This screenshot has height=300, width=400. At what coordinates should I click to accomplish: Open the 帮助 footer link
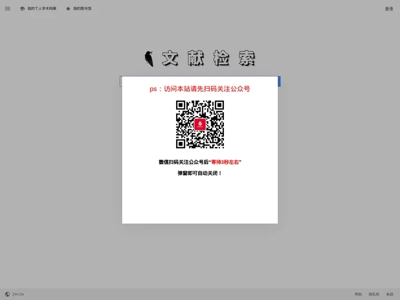click(358, 294)
